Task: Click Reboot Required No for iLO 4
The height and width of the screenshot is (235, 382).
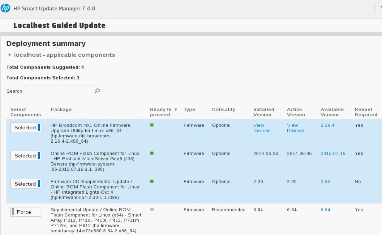Action: [x=358, y=182]
